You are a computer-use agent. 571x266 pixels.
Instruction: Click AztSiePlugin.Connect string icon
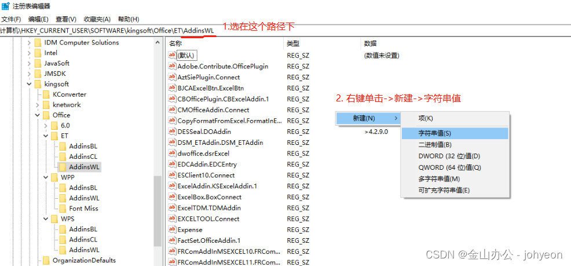(172, 77)
